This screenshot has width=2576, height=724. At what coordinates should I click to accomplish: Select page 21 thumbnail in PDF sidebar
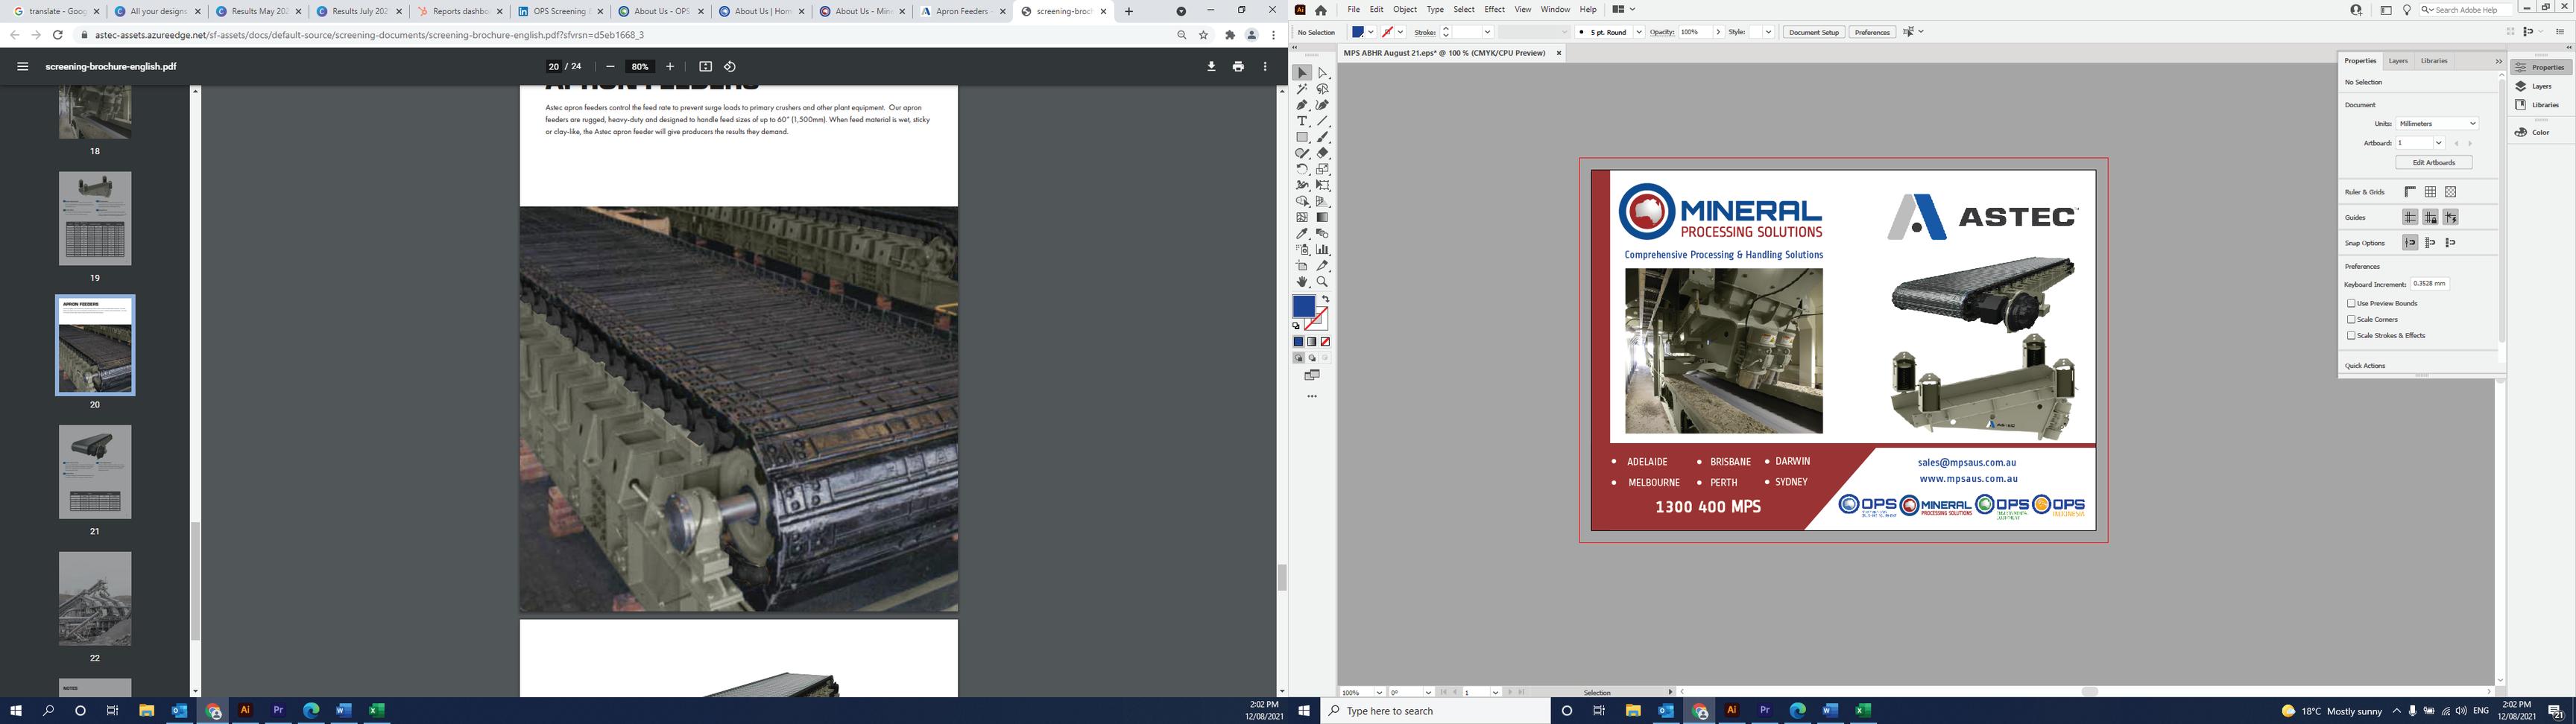pyautogui.click(x=95, y=472)
